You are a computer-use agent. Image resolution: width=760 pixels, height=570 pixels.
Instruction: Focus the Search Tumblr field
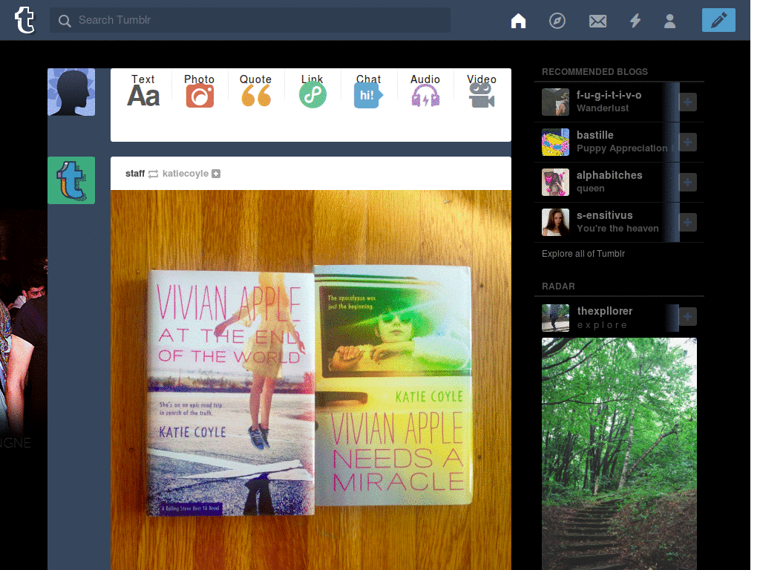point(250,20)
